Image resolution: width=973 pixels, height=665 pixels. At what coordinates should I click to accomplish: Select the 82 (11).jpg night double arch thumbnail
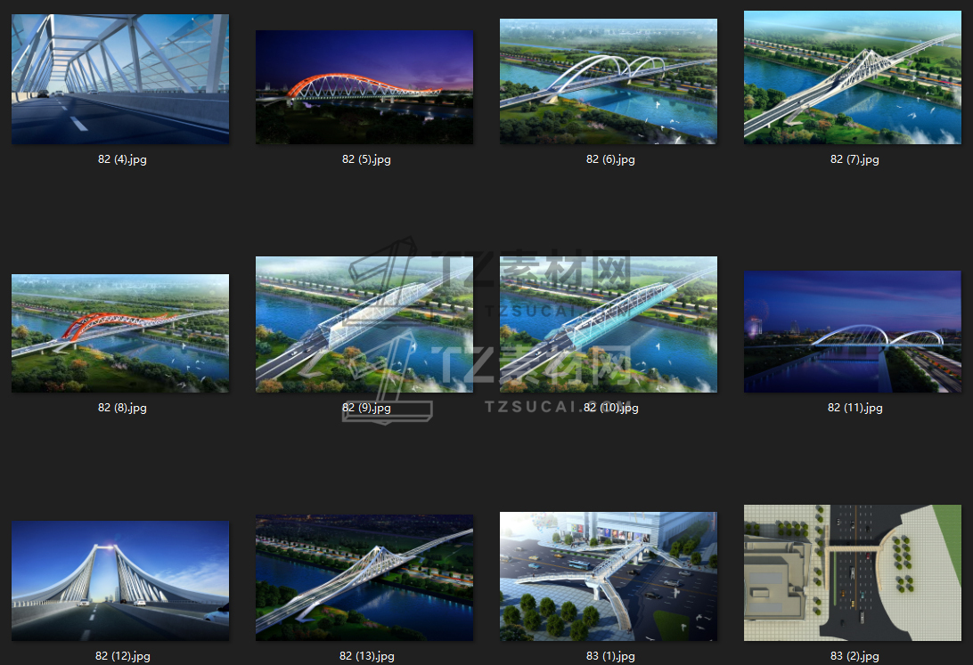tap(853, 331)
